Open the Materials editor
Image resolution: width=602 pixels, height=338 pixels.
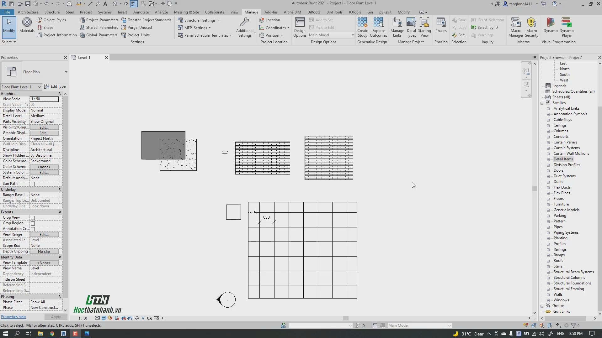tap(27, 27)
